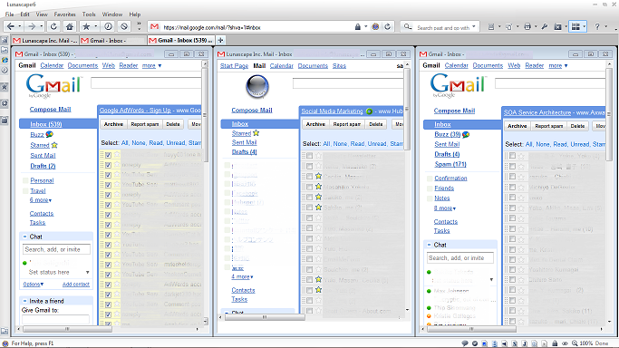Uncheck the first email checkbox in left Gmail
This screenshot has width=619, height=348.
[x=108, y=155]
